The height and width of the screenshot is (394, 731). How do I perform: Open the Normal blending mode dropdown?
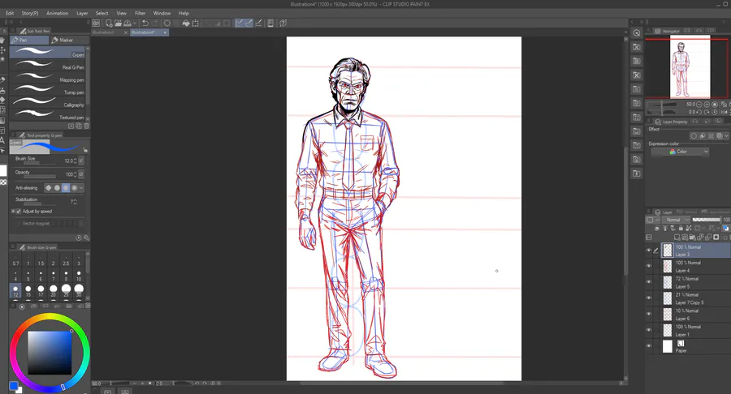click(x=676, y=220)
